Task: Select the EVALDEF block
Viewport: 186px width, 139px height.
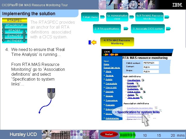Action: [x=14, y=36]
